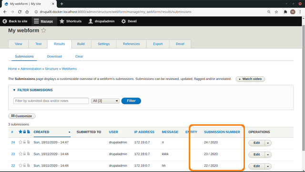
Task: Switch to the View tab
Action: click(x=19, y=44)
